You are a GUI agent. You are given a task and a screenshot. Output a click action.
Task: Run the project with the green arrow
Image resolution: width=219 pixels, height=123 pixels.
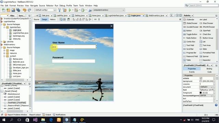pos(70,10)
